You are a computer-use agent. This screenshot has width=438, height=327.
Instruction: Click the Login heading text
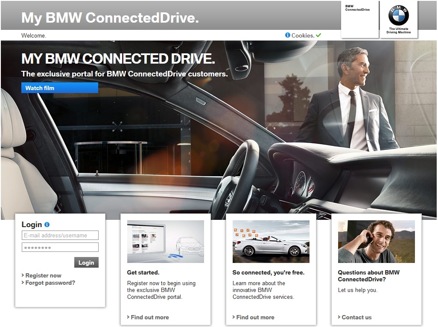pos(32,225)
